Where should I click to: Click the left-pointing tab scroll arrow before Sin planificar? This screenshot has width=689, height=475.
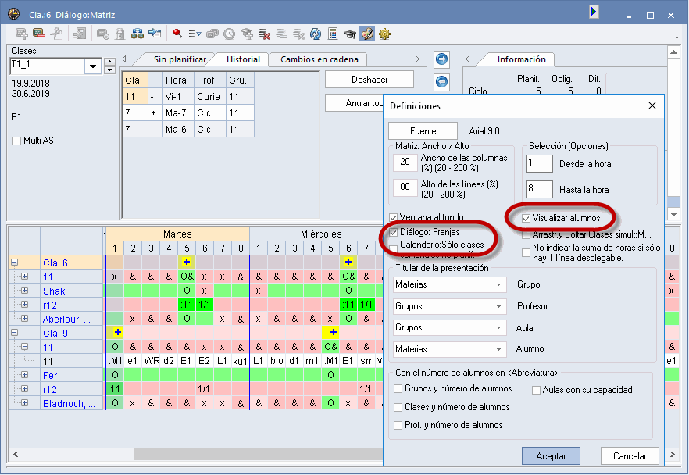tap(124, 59)
